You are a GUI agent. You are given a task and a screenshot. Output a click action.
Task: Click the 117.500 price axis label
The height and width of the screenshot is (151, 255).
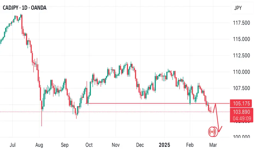(x=241, y=23)
